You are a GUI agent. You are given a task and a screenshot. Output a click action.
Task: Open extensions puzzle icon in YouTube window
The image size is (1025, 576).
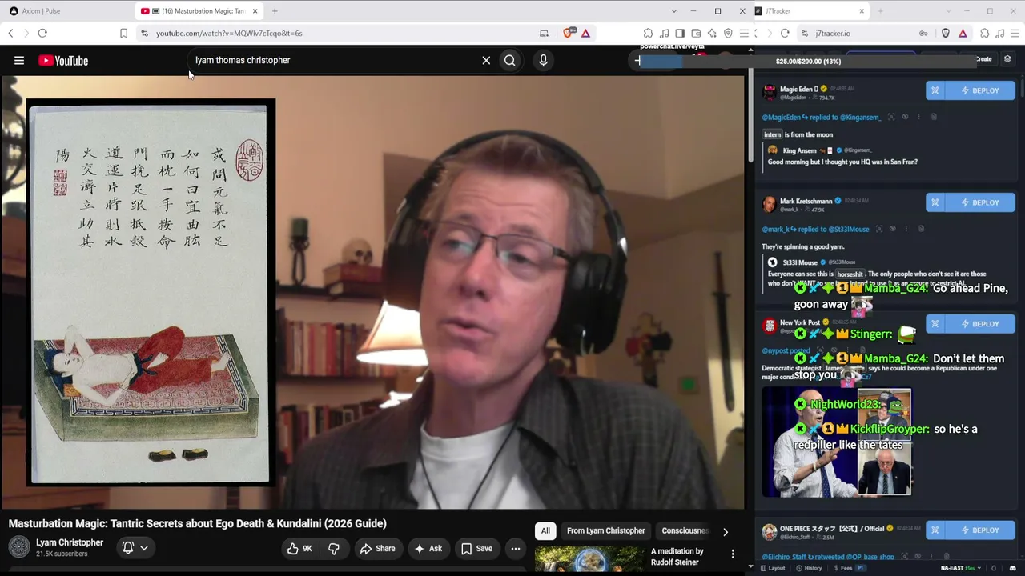click(649, 33)
